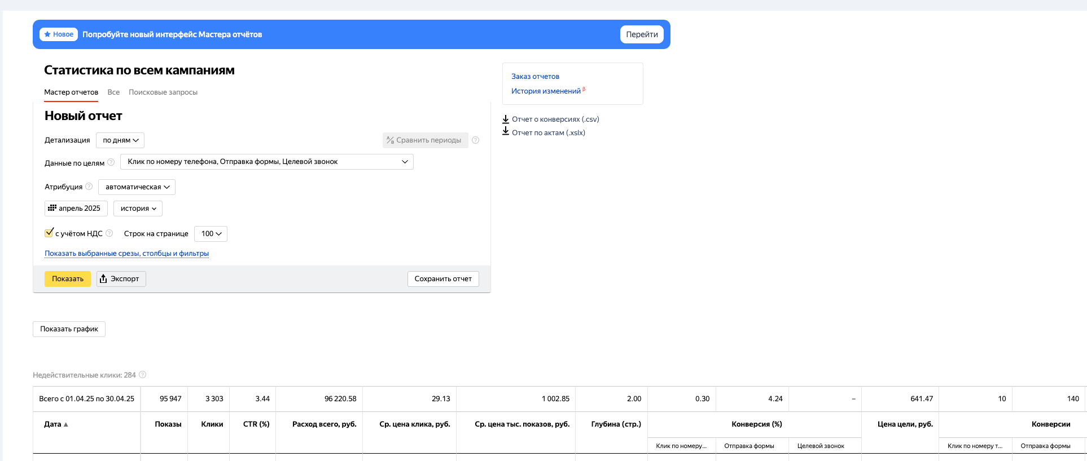Open the 'автоматическая' attribution dropdown

(x=137, y=187)
